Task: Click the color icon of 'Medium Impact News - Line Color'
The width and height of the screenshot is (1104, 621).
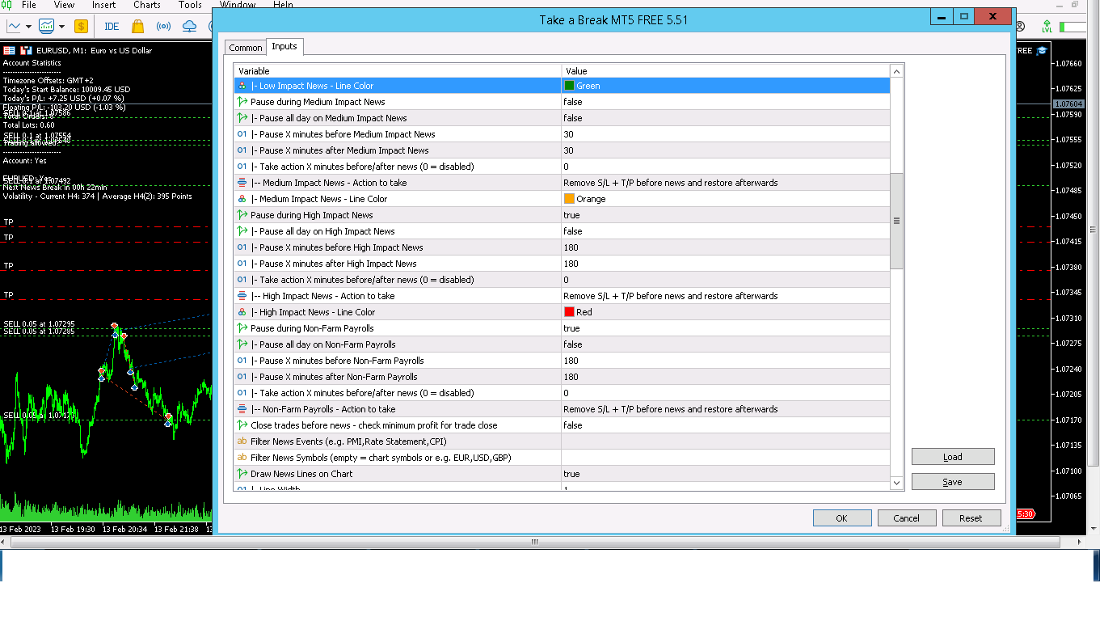Action: coord(242,199)
